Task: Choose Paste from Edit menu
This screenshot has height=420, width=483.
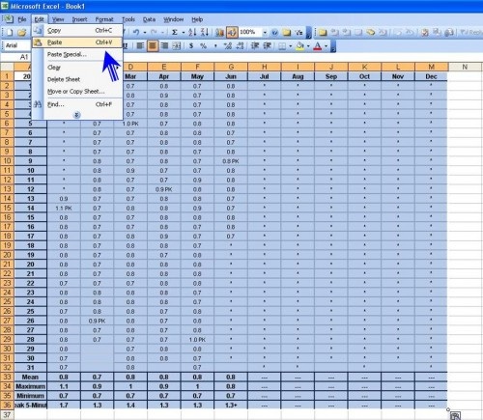Action: coord(77,42)
